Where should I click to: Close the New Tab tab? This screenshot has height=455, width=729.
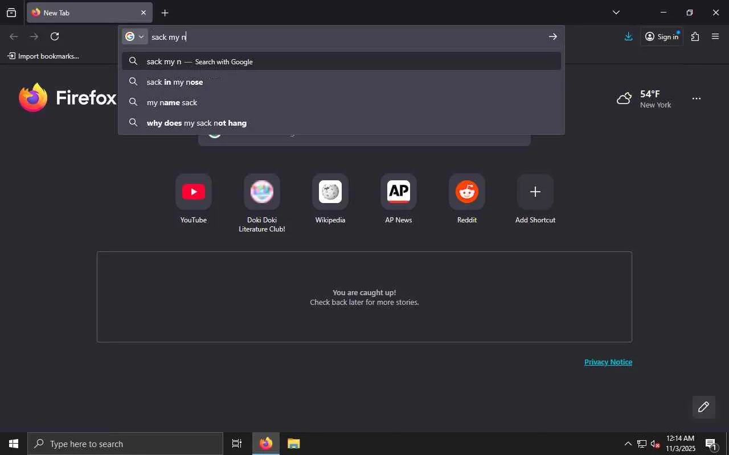[x=144, y=13]
